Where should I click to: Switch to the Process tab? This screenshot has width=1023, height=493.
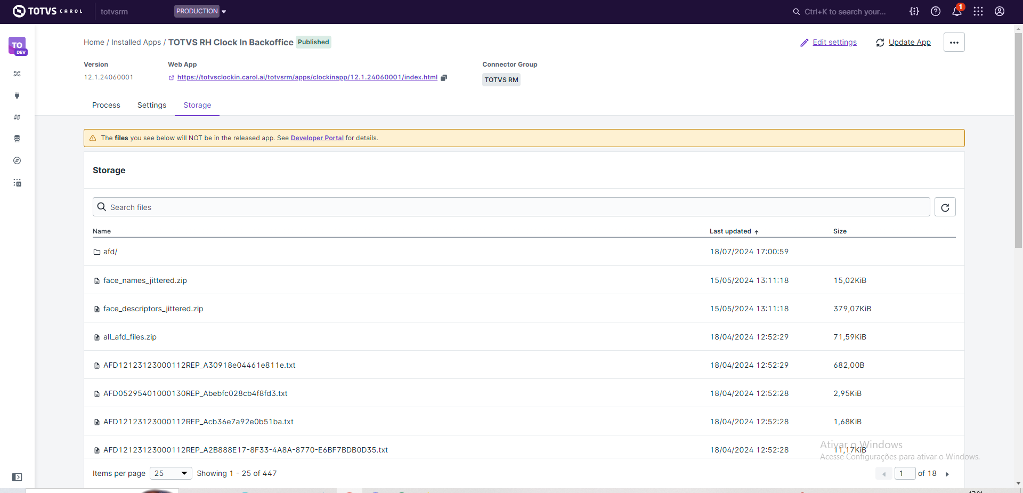[x=106, y=105]
